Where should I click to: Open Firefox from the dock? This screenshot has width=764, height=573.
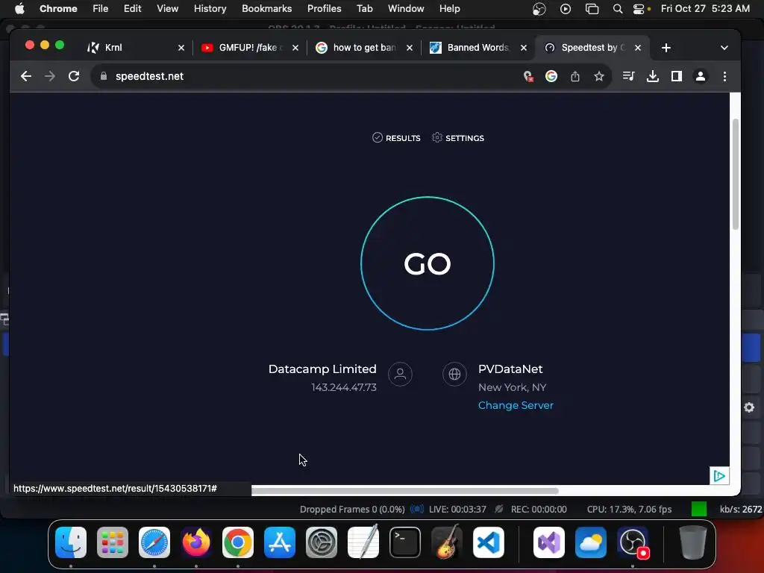pos(196,542)
